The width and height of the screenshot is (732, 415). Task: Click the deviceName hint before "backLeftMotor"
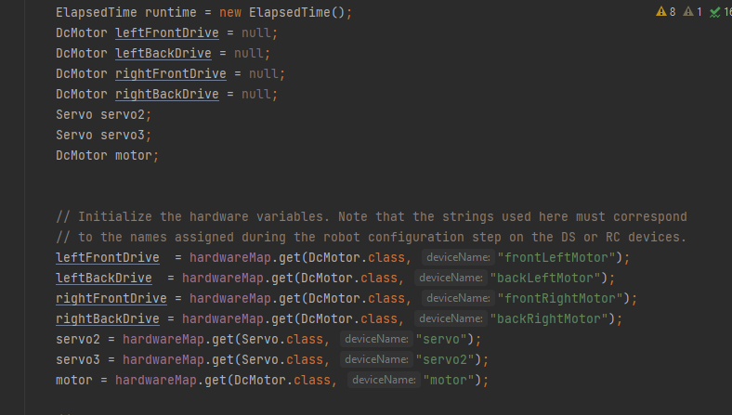pos(449,278)
